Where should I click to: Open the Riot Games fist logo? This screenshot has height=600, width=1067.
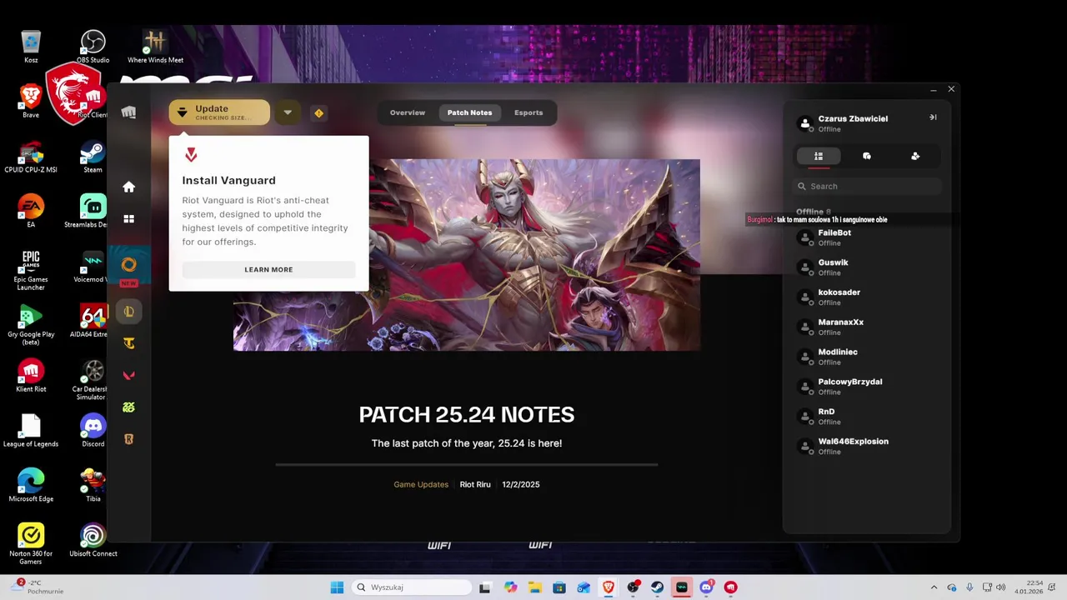coord(128,112)
